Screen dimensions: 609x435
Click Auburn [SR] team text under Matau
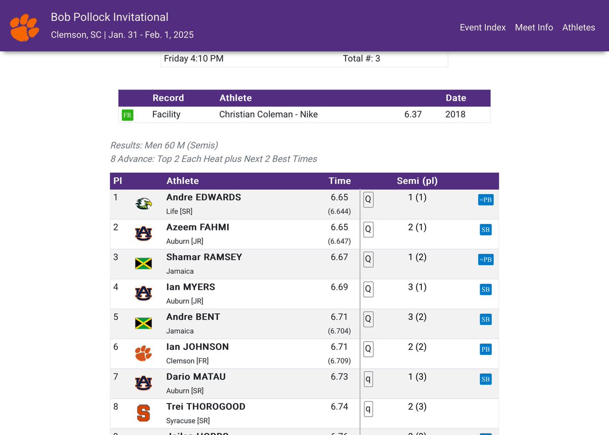tap(185, 391)
